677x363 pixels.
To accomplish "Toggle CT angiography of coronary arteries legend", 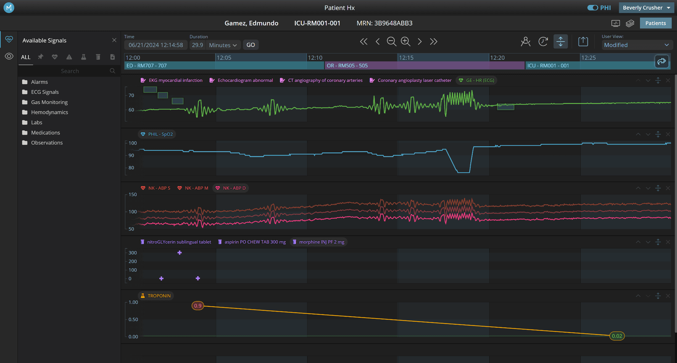I will pyautogui.click(x=321, y=80).
